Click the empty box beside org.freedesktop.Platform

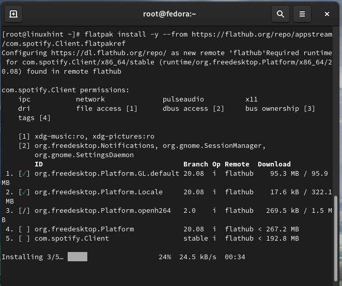click(x=24, y=229)
